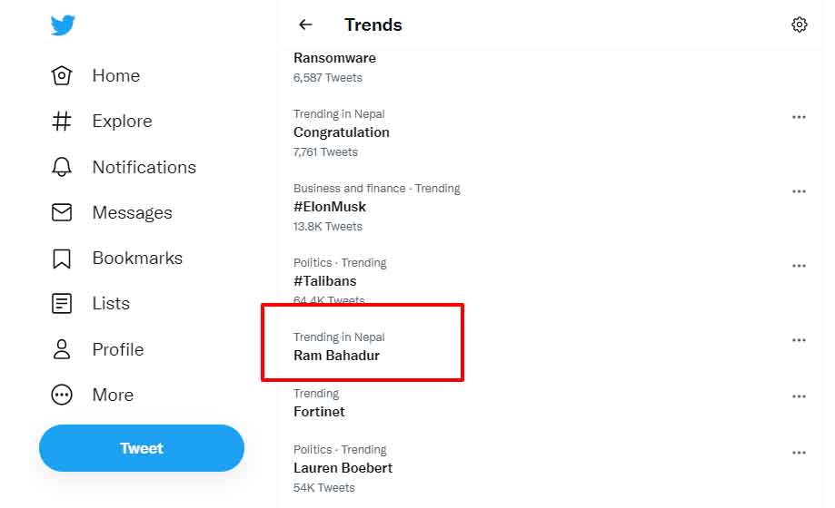Image resolution: width=835 pixels, height=508 pixels.
Task: Open Trends settings gear icon
Action: coord(800,24)
